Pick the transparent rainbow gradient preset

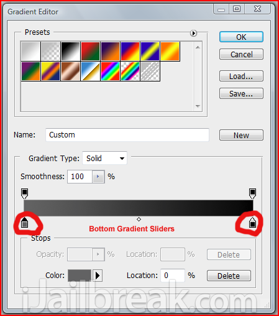point(130,71)
